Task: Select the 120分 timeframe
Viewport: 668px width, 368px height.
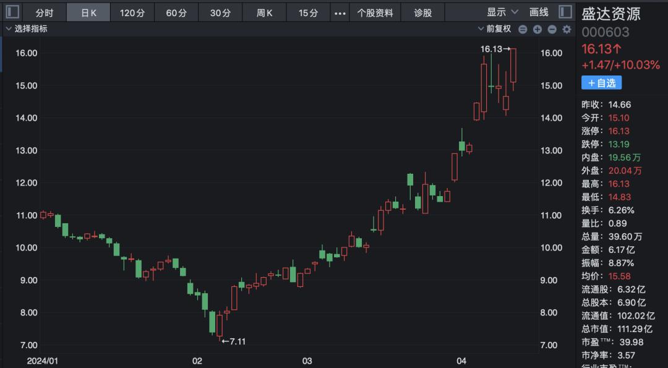Action: click(132, 13)
